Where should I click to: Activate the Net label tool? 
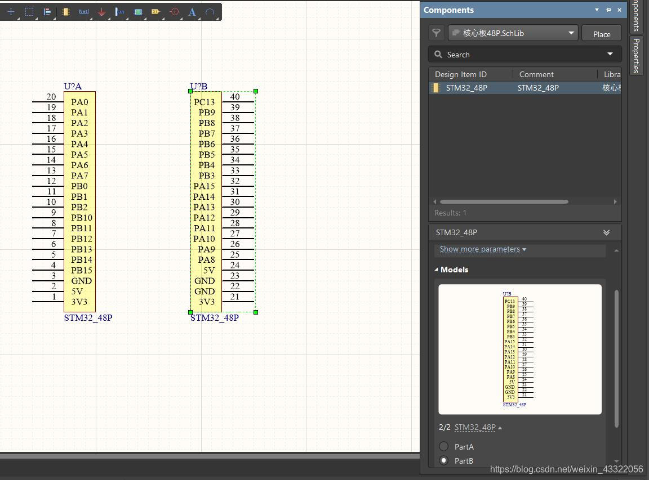tap(83, 12)
